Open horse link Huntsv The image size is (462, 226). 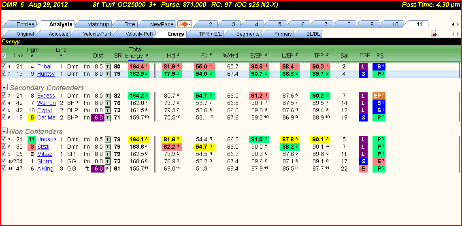46,74
